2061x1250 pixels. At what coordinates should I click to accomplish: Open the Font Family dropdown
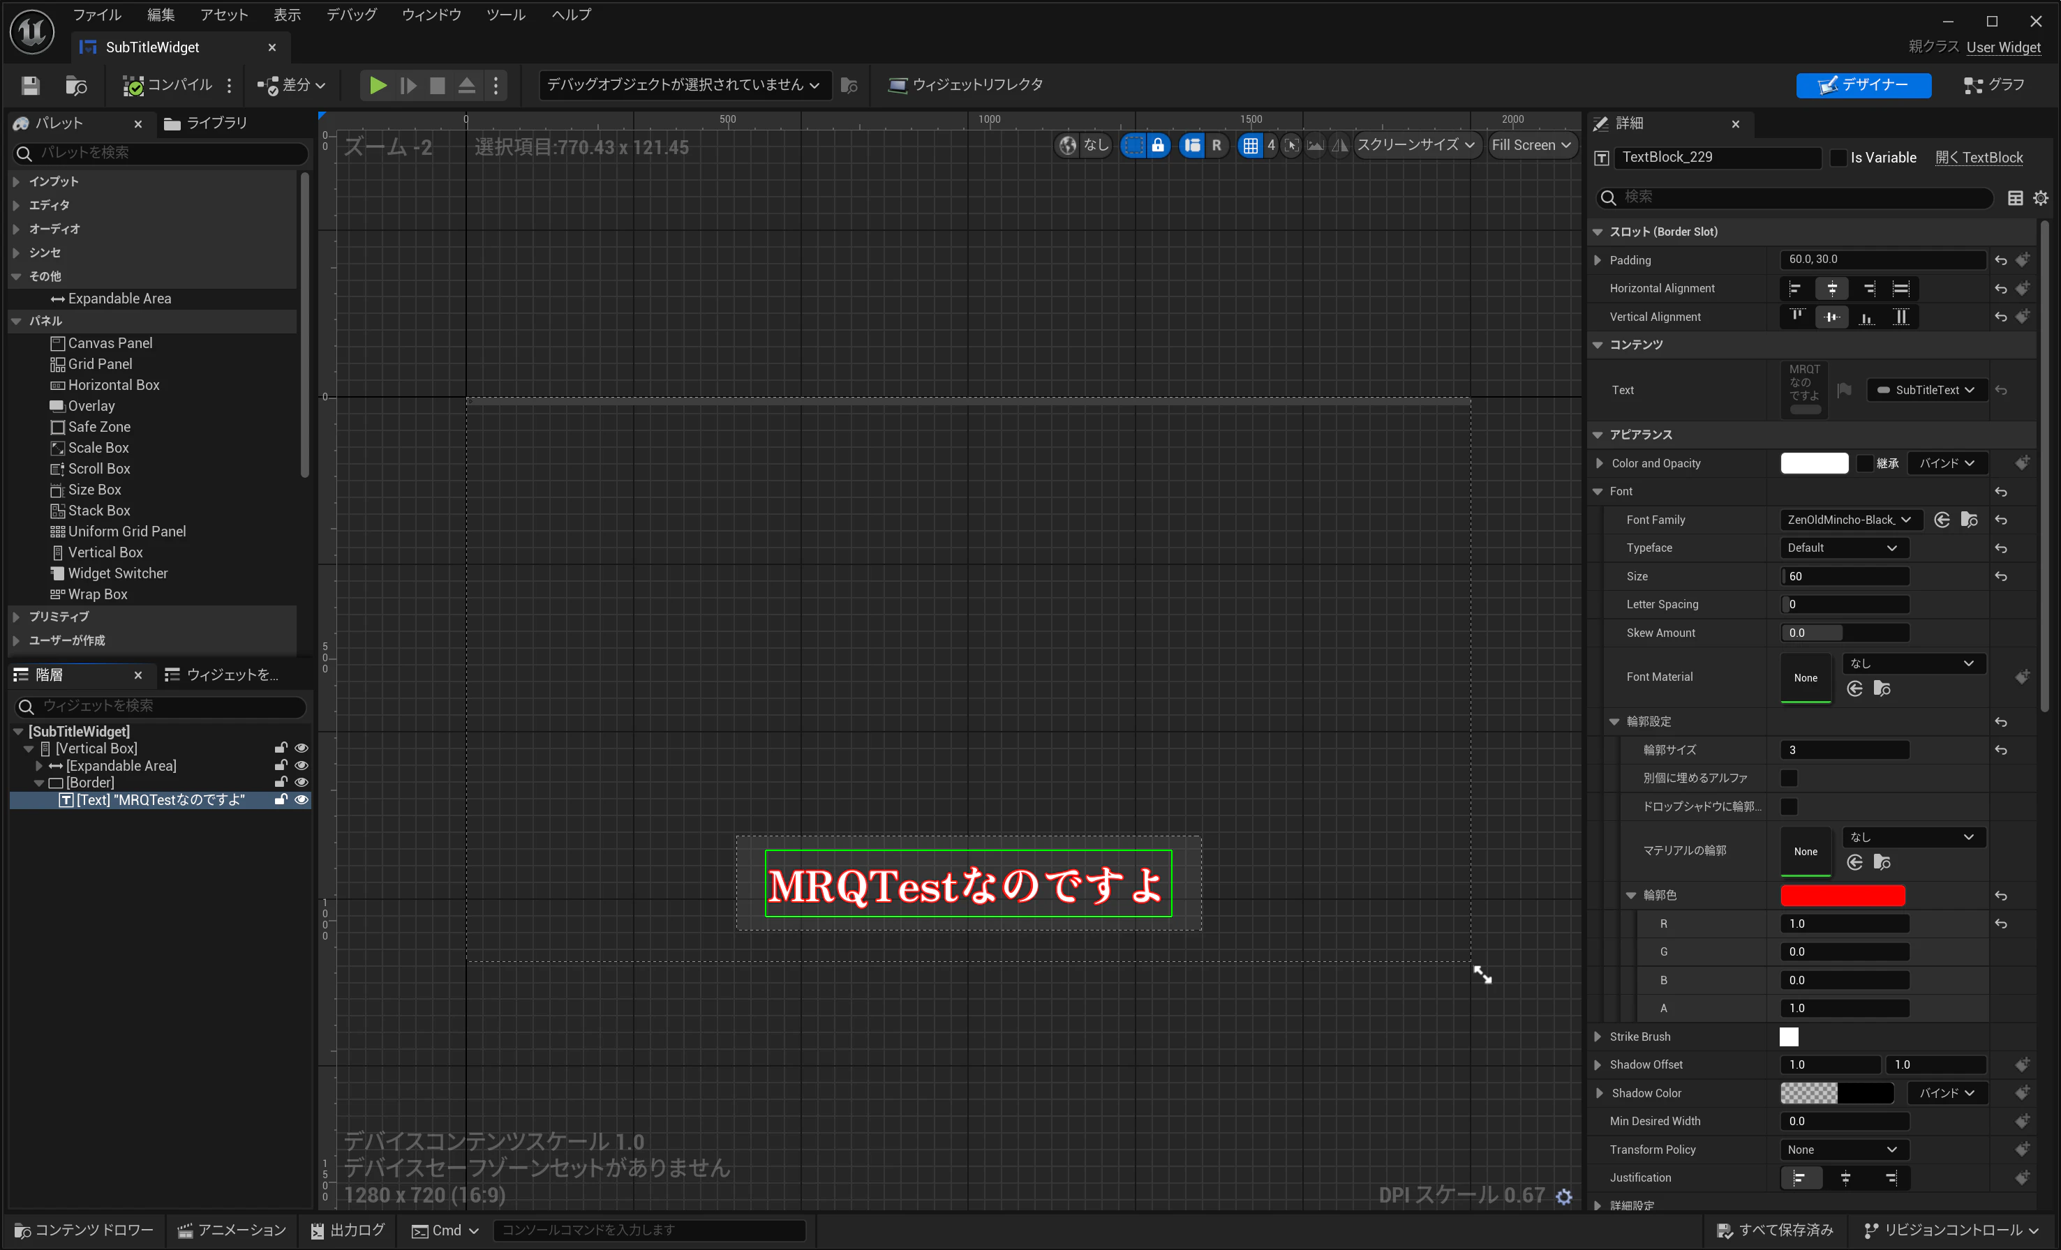(x=1850, y=520)
